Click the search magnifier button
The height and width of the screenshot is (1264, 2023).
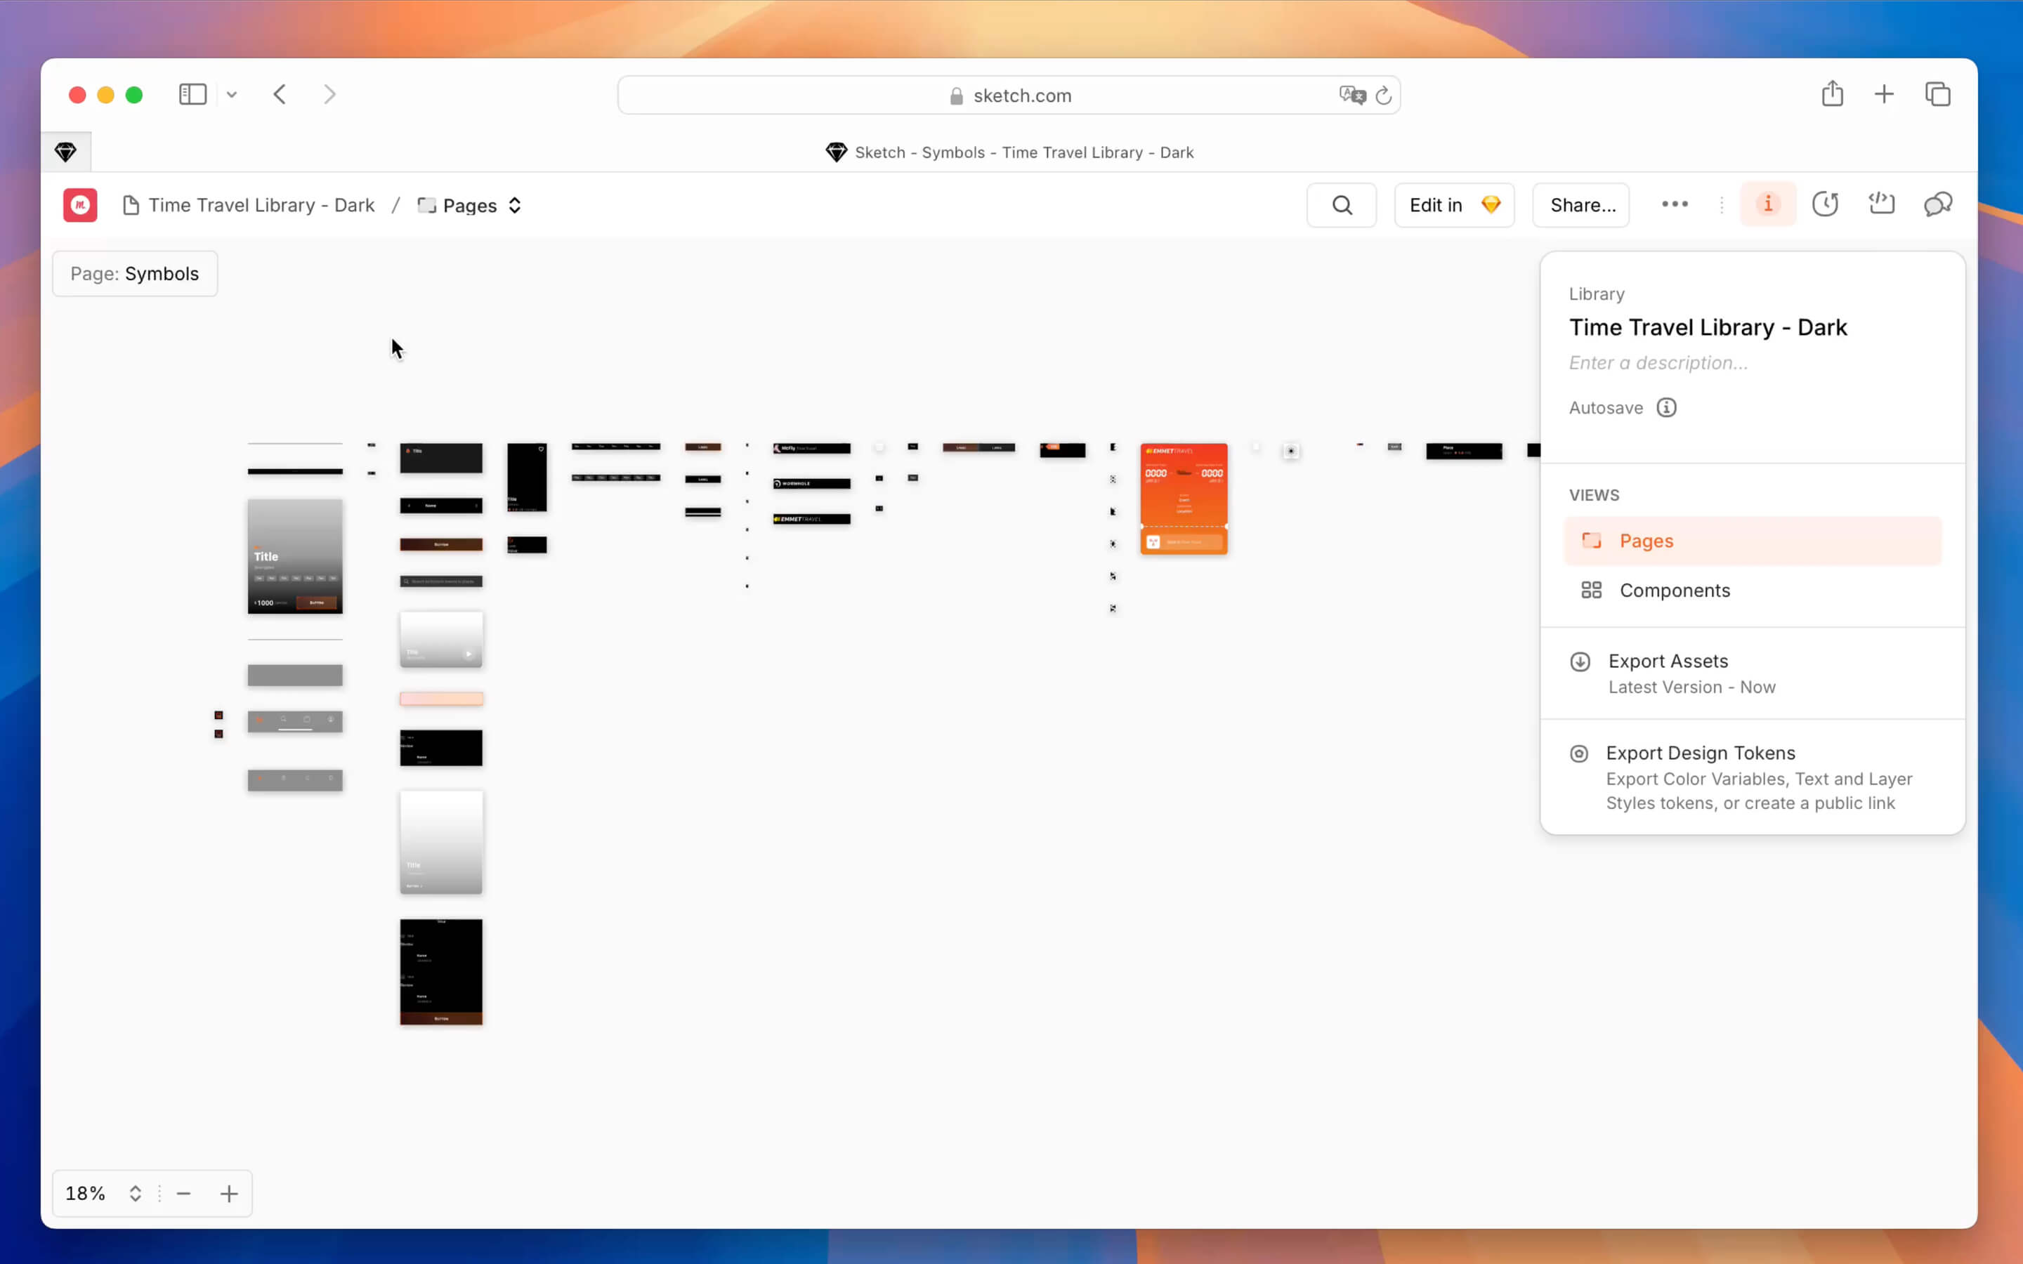pyautogui.click(x=1341, y=206)
